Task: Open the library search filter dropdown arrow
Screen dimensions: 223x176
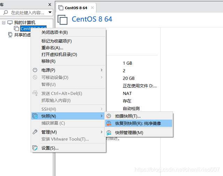Action: [x=50, y=12]
